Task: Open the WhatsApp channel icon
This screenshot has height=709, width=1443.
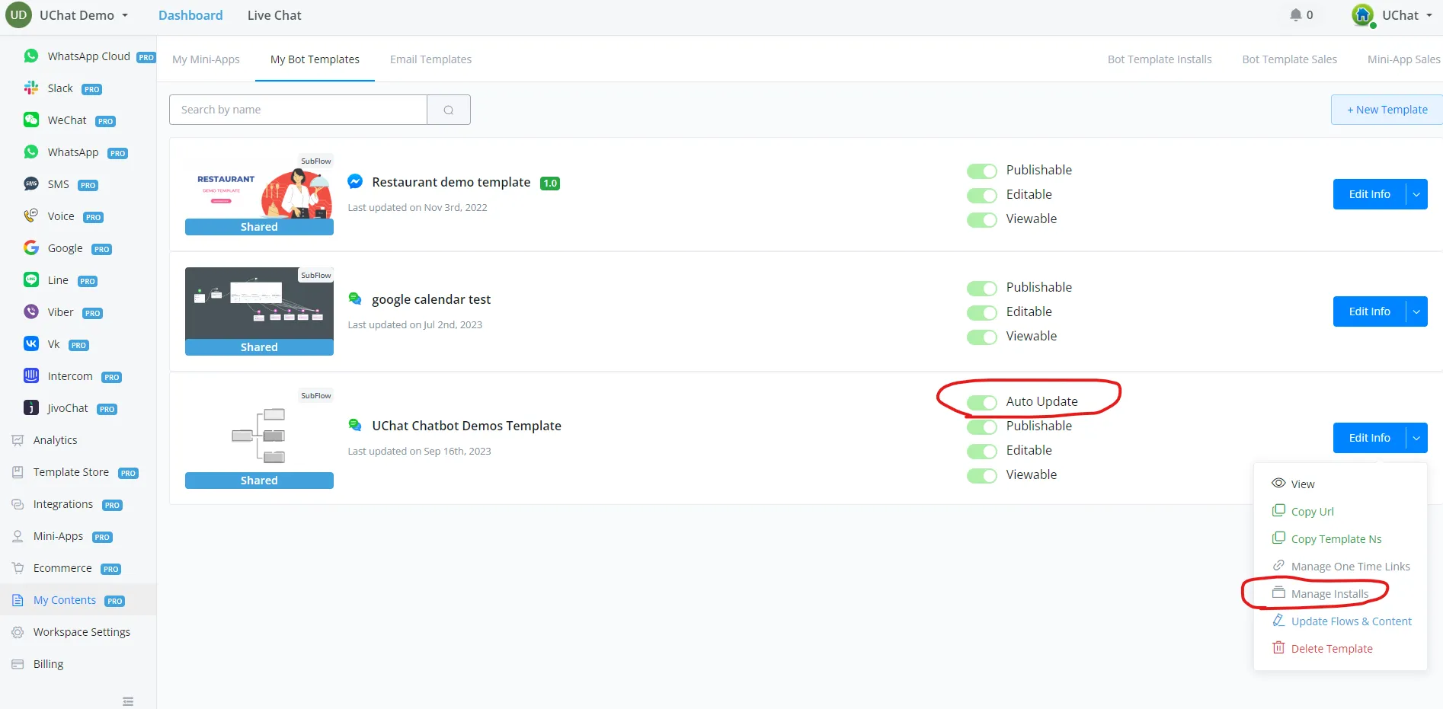Action: (x=31, y=152)
